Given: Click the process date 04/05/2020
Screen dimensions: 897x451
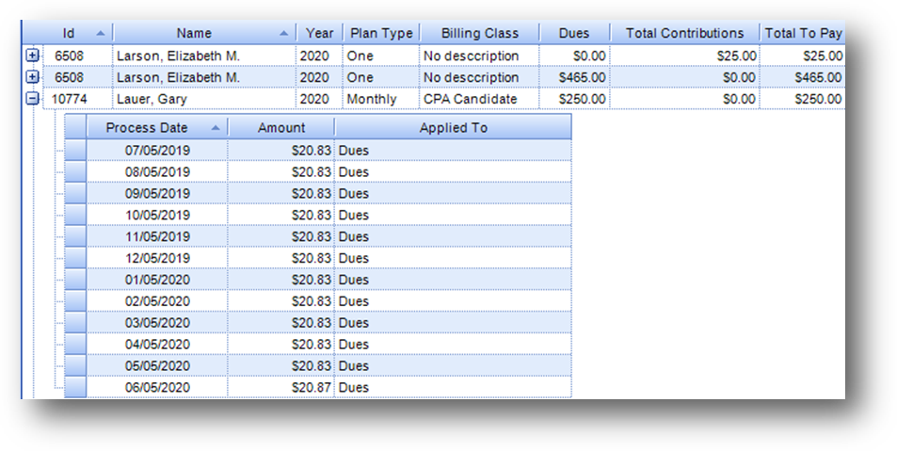Looking at the screenshot, I should coord(157,344).
